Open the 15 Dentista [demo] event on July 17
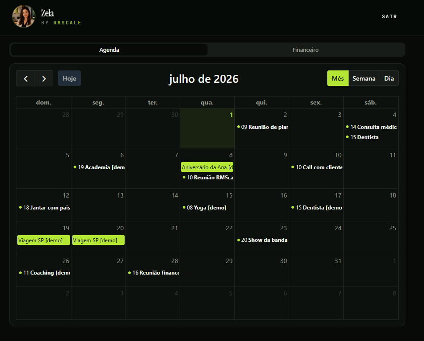 317,208
